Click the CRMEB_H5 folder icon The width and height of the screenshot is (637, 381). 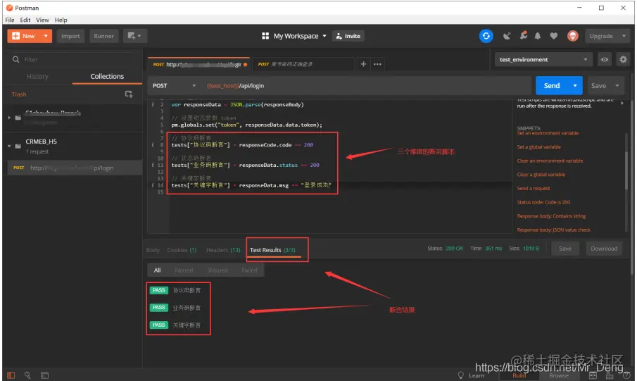click(x=18, y=146)
